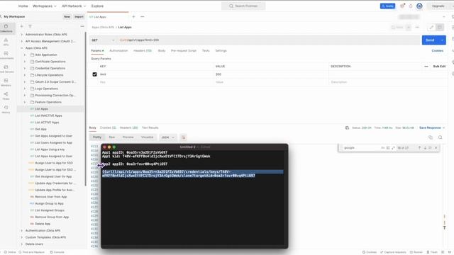The image size is (454, 255).
Task: Click the settings icon next to Invite
Action: pos(402,6)
